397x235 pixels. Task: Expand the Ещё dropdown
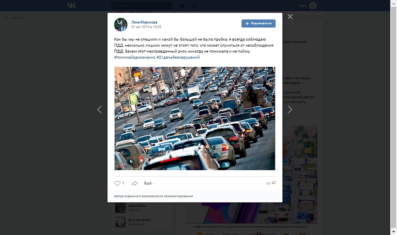pyautogui.click(x=149, y=183)
